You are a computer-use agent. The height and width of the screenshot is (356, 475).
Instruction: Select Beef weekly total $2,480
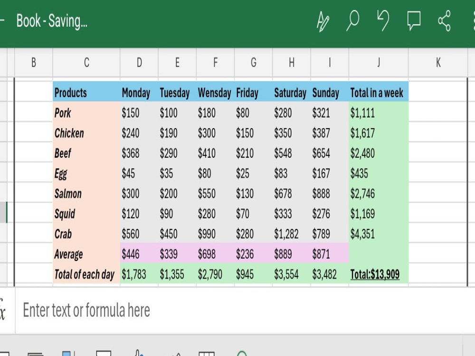pos(379,152)
